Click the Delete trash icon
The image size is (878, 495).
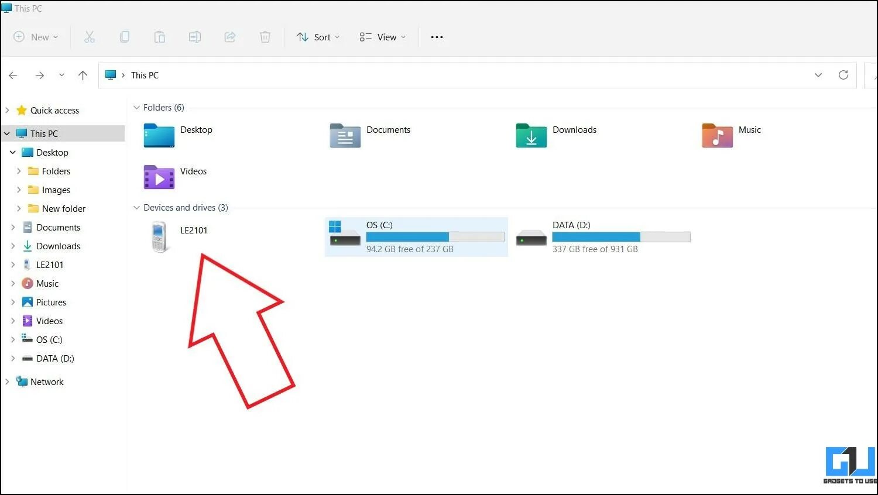(x=265, y=37)
